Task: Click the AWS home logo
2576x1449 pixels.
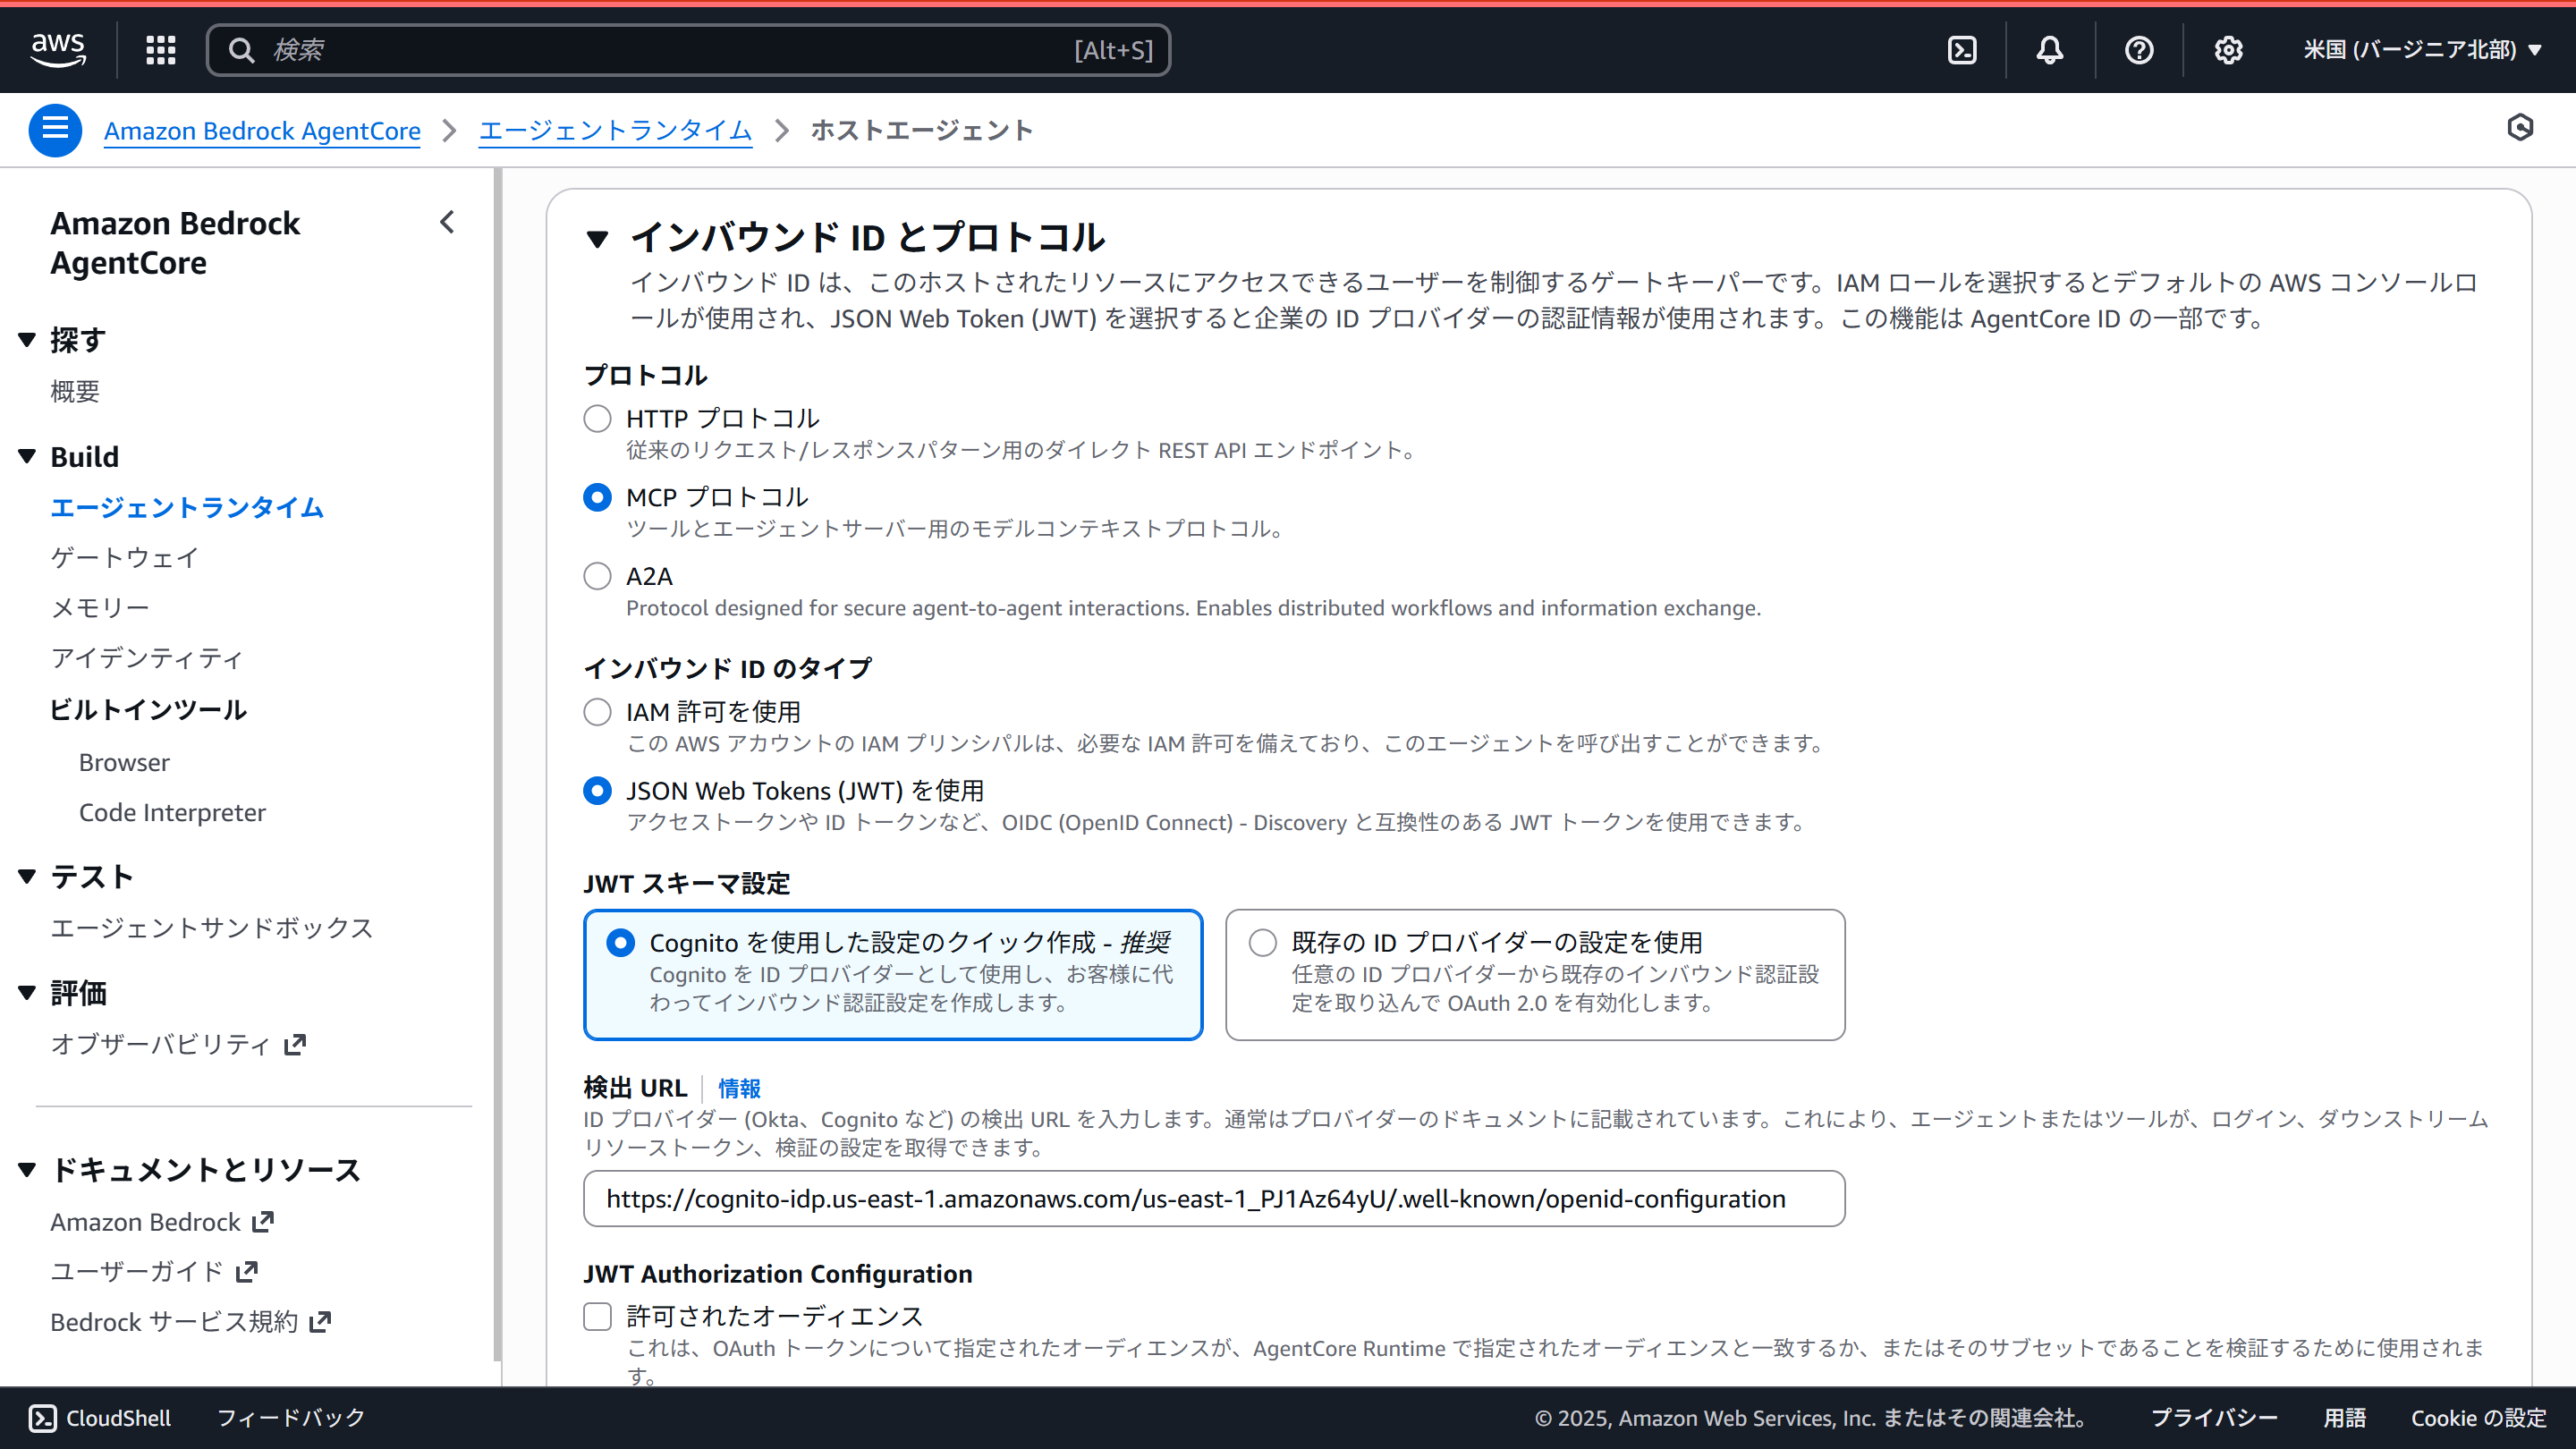Action: tap(57, 49)
